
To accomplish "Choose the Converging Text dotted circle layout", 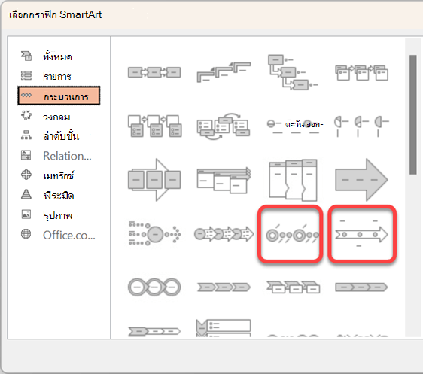I will click(154, 233).
